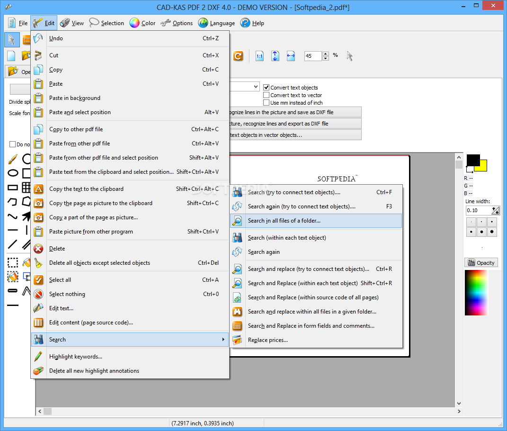Select the paintbrush drawing tool
Screen dimensions: 507x431
coord(13,159)
